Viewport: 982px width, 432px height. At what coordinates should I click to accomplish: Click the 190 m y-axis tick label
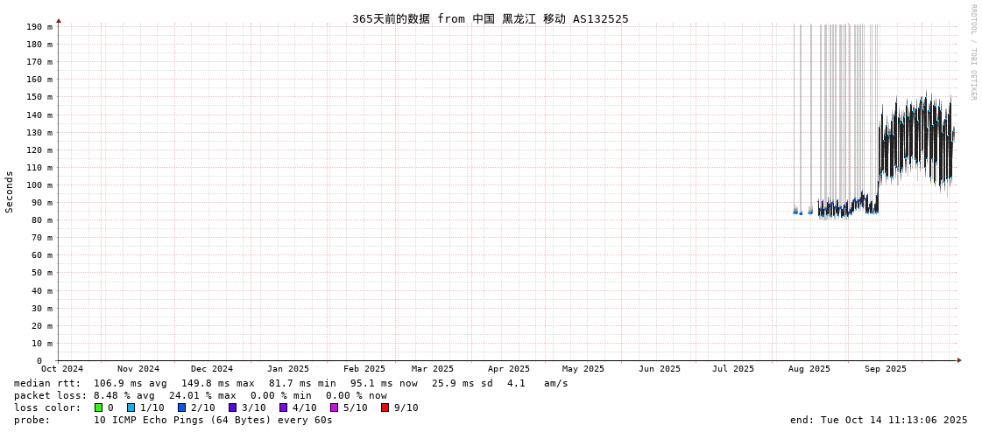[x=39, y=27]
